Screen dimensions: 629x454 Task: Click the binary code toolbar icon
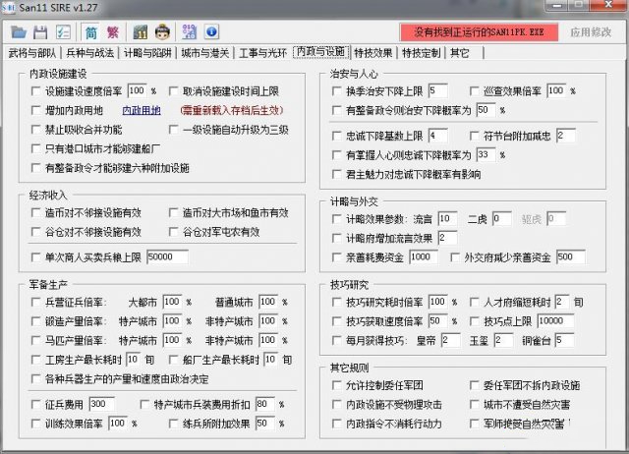click(189, 32)
